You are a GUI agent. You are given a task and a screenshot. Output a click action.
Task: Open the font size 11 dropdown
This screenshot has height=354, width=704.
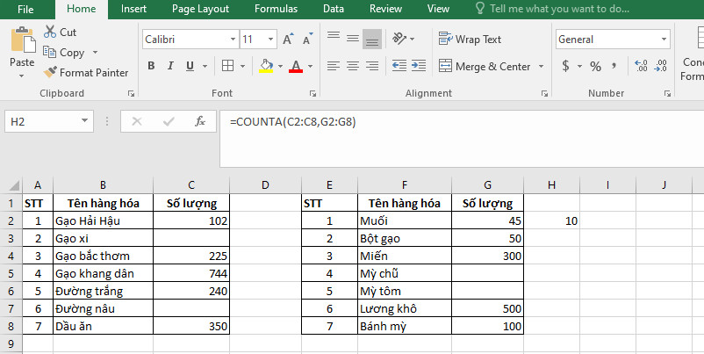tap(270, 39)
